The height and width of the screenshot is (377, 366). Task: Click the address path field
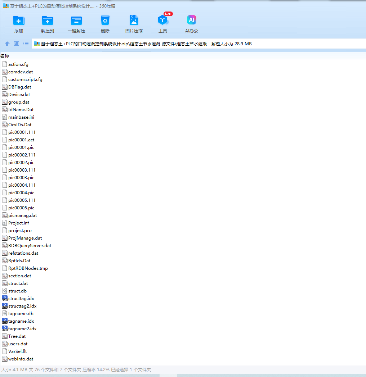[x=199, y=44]
